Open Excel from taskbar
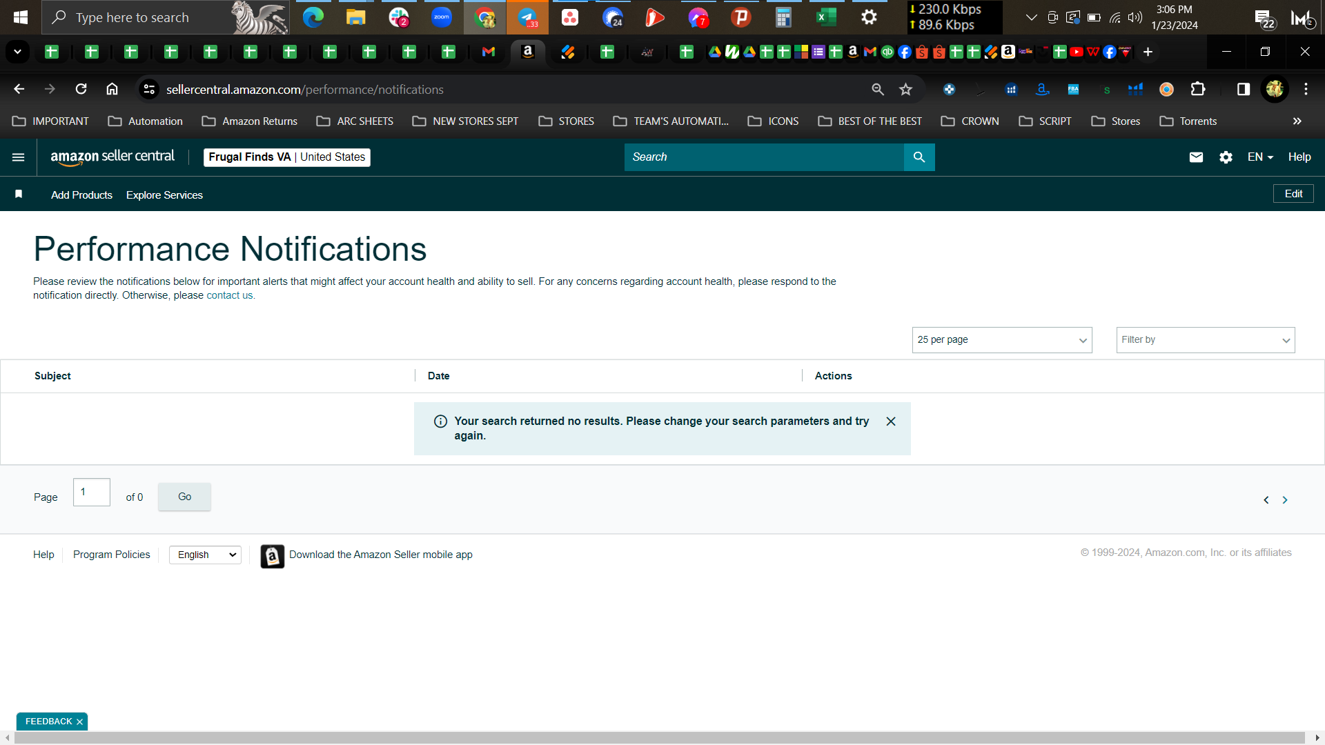Viewport: 1325px width, 745px height. pos(826,17)
